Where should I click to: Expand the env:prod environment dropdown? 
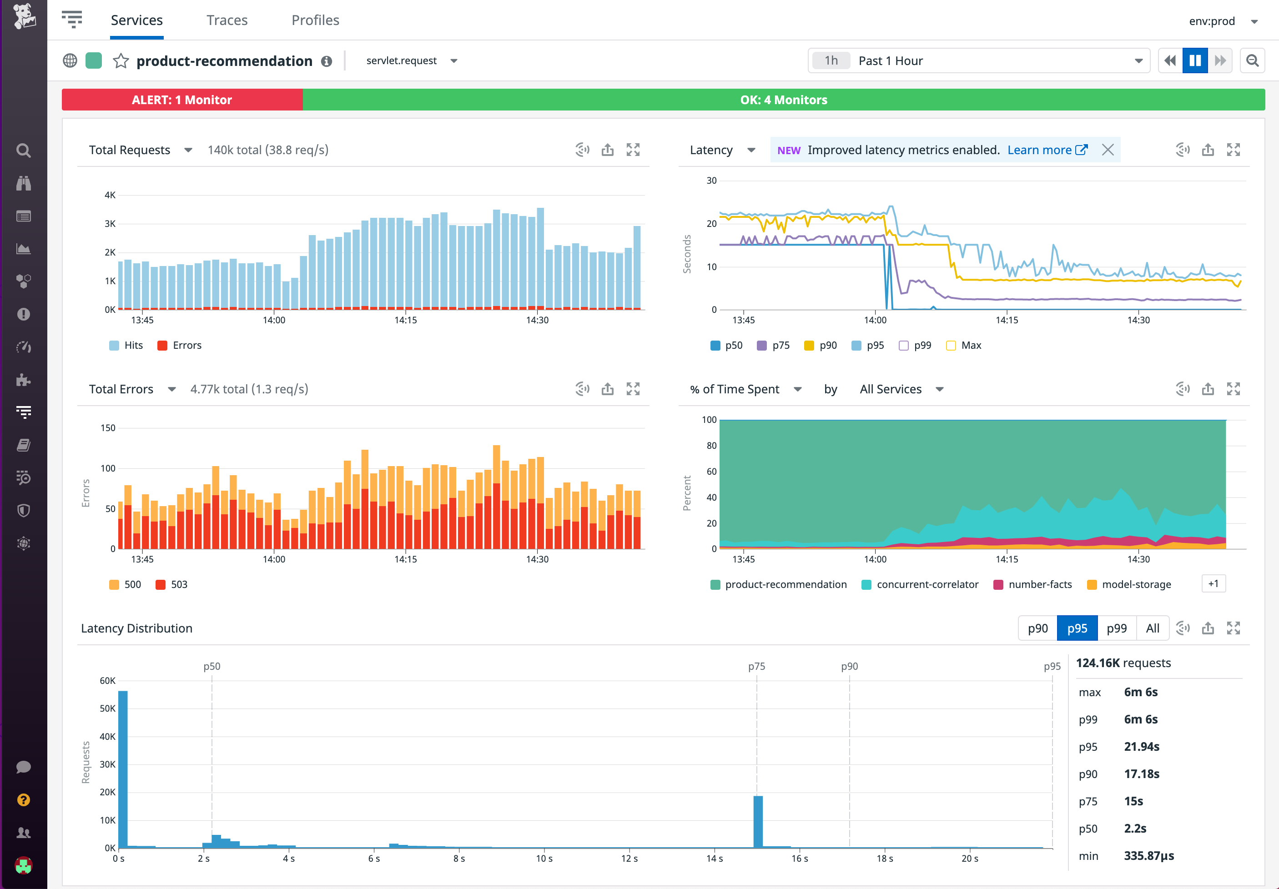tap(1225, 21)
